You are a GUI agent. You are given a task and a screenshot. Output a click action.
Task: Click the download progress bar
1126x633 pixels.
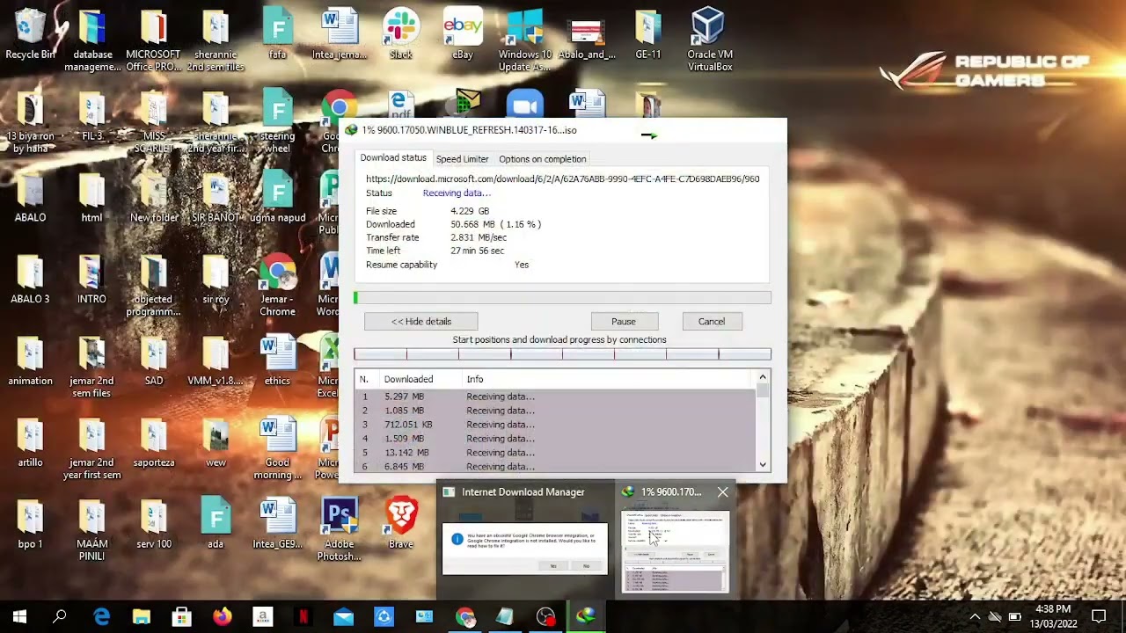[x=563, y=298]
